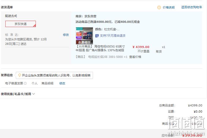Click the ¥4399.00 product price
Viewport: 207px width, 138px height.
click(141, 47)
